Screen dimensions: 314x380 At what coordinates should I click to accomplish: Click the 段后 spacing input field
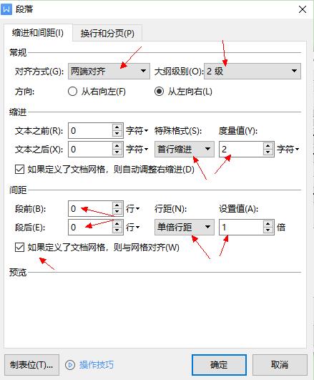click(x=90, y=227)
